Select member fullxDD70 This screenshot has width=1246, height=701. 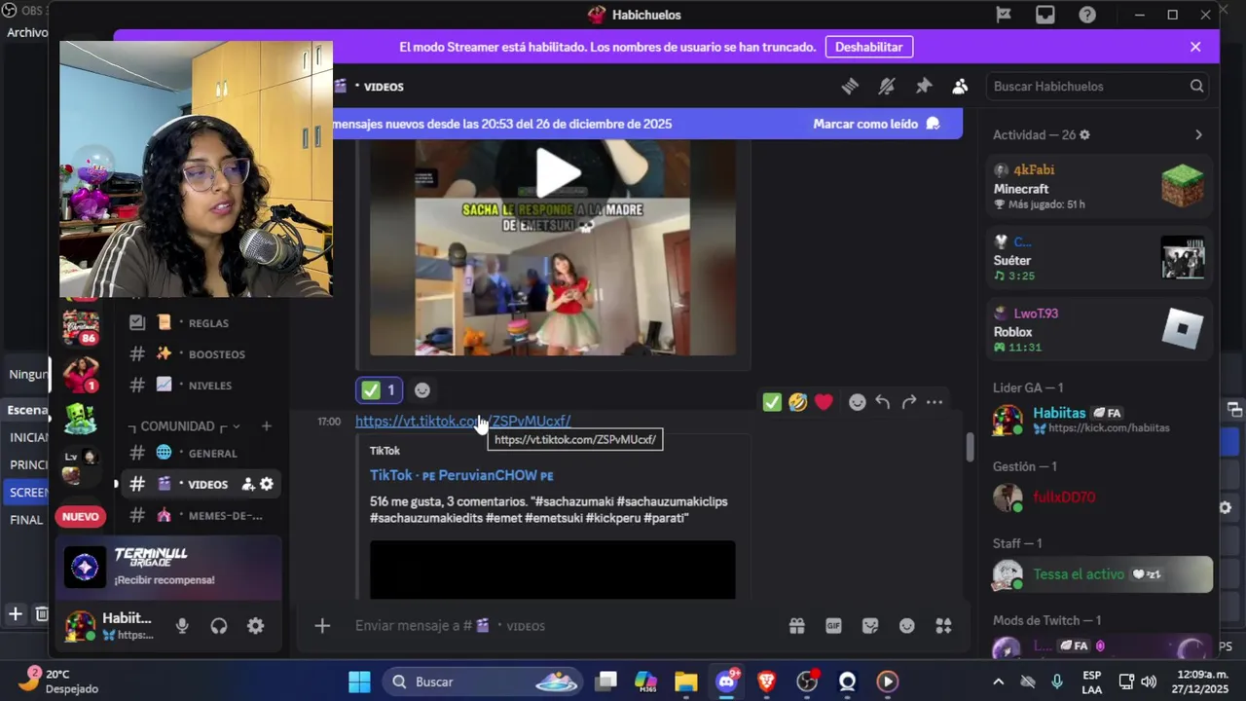(1099, 498)
